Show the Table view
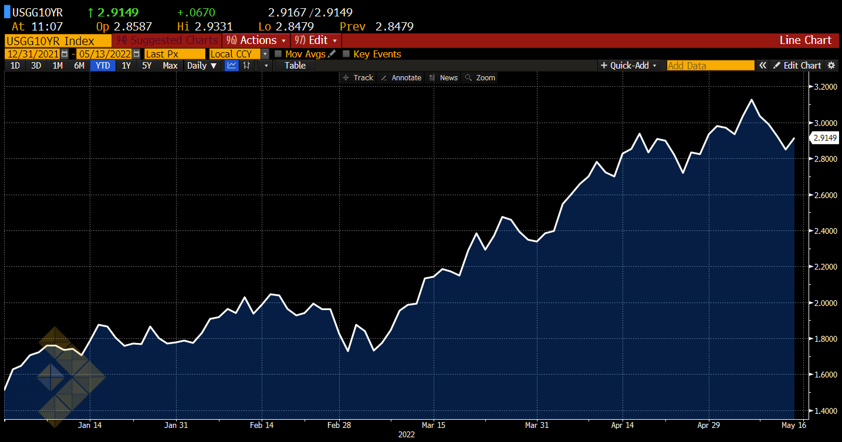 tap(295, 66)
